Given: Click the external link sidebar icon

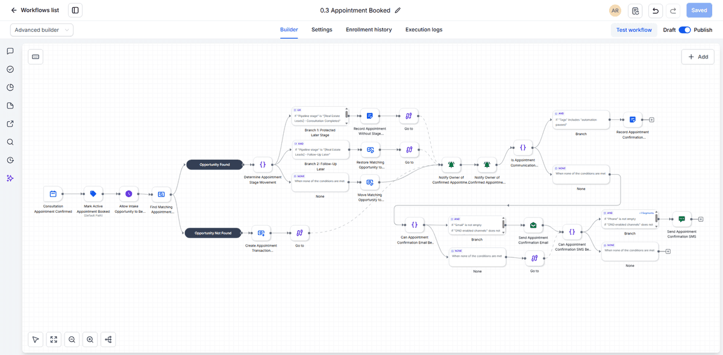Looking at the screenshot, I should pos(10,124).
